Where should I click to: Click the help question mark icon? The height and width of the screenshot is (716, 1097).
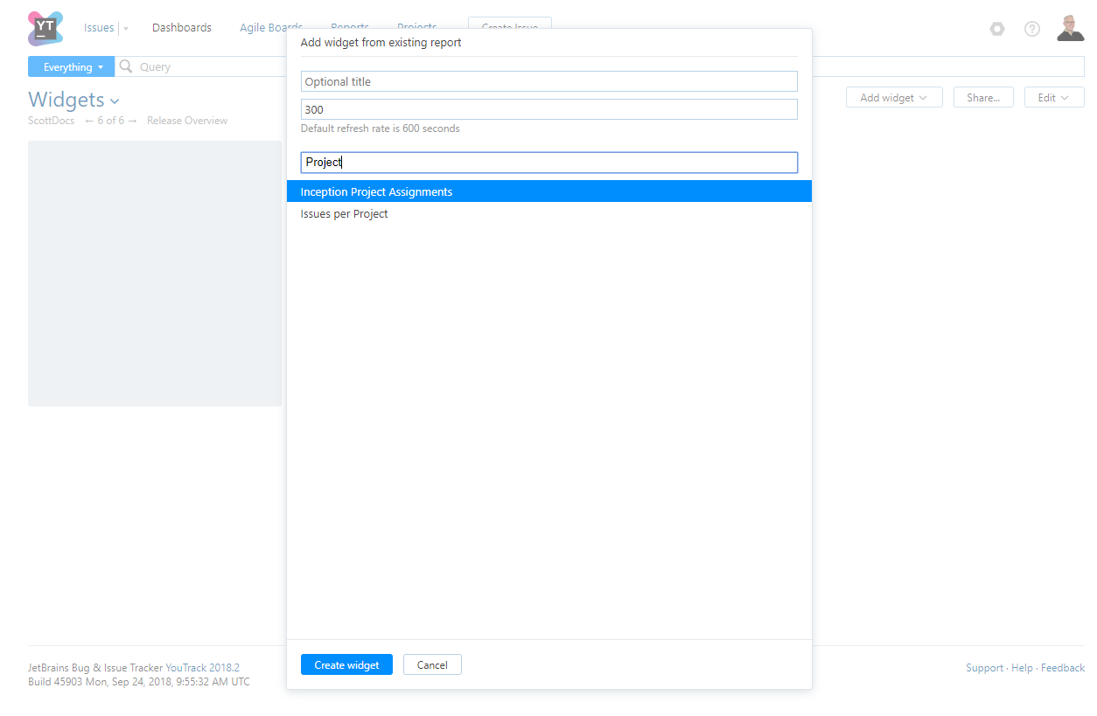click(1032, 29)
